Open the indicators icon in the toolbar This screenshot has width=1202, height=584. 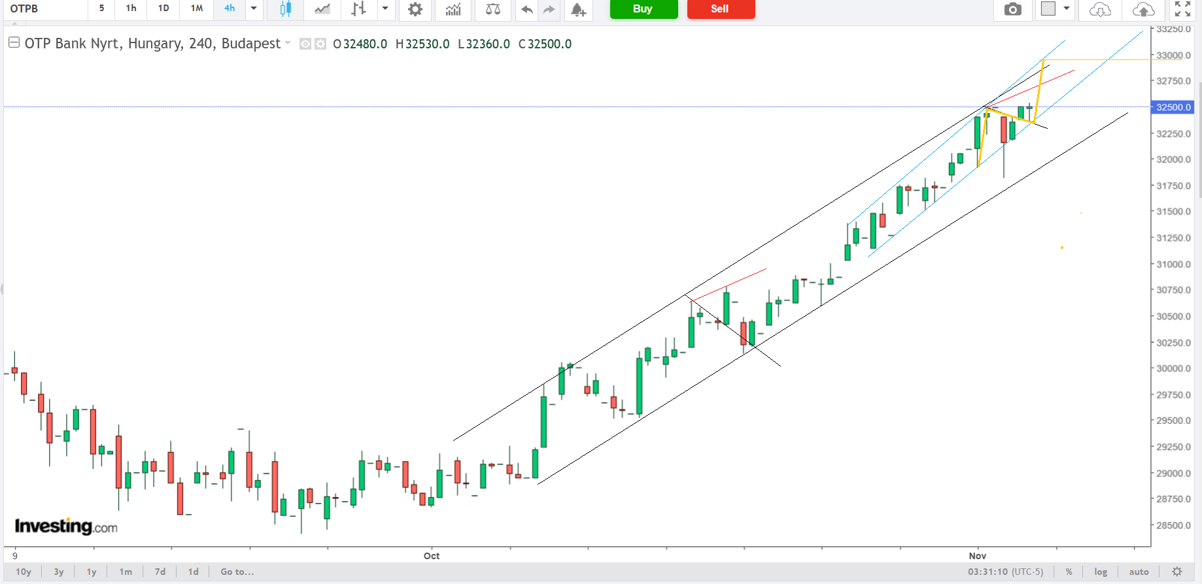pyautogui.click(x=453, y=9)
